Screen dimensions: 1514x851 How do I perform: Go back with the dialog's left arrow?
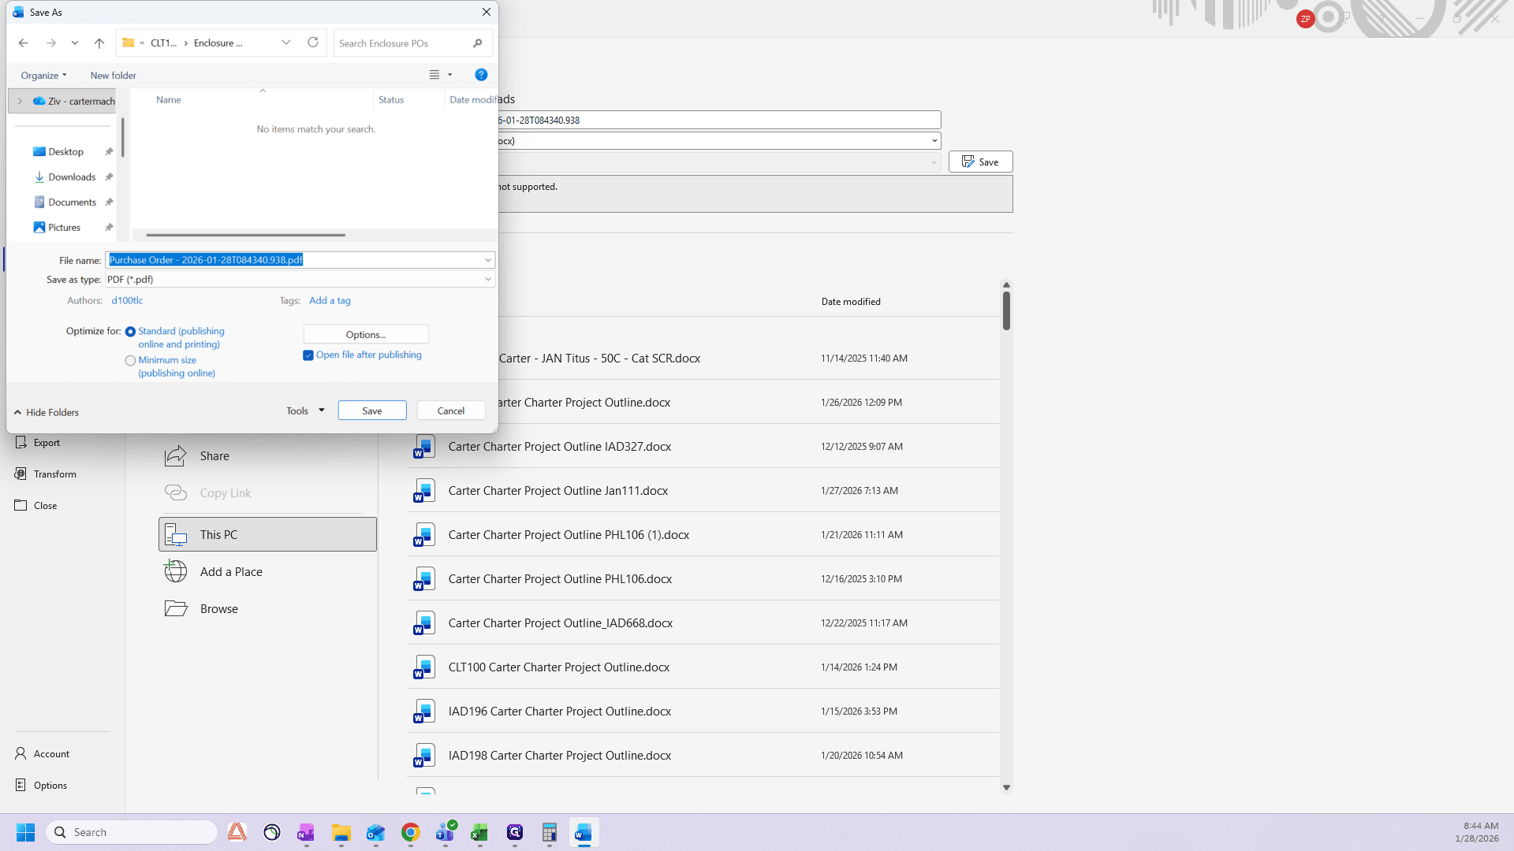click(x=24, y=43)
